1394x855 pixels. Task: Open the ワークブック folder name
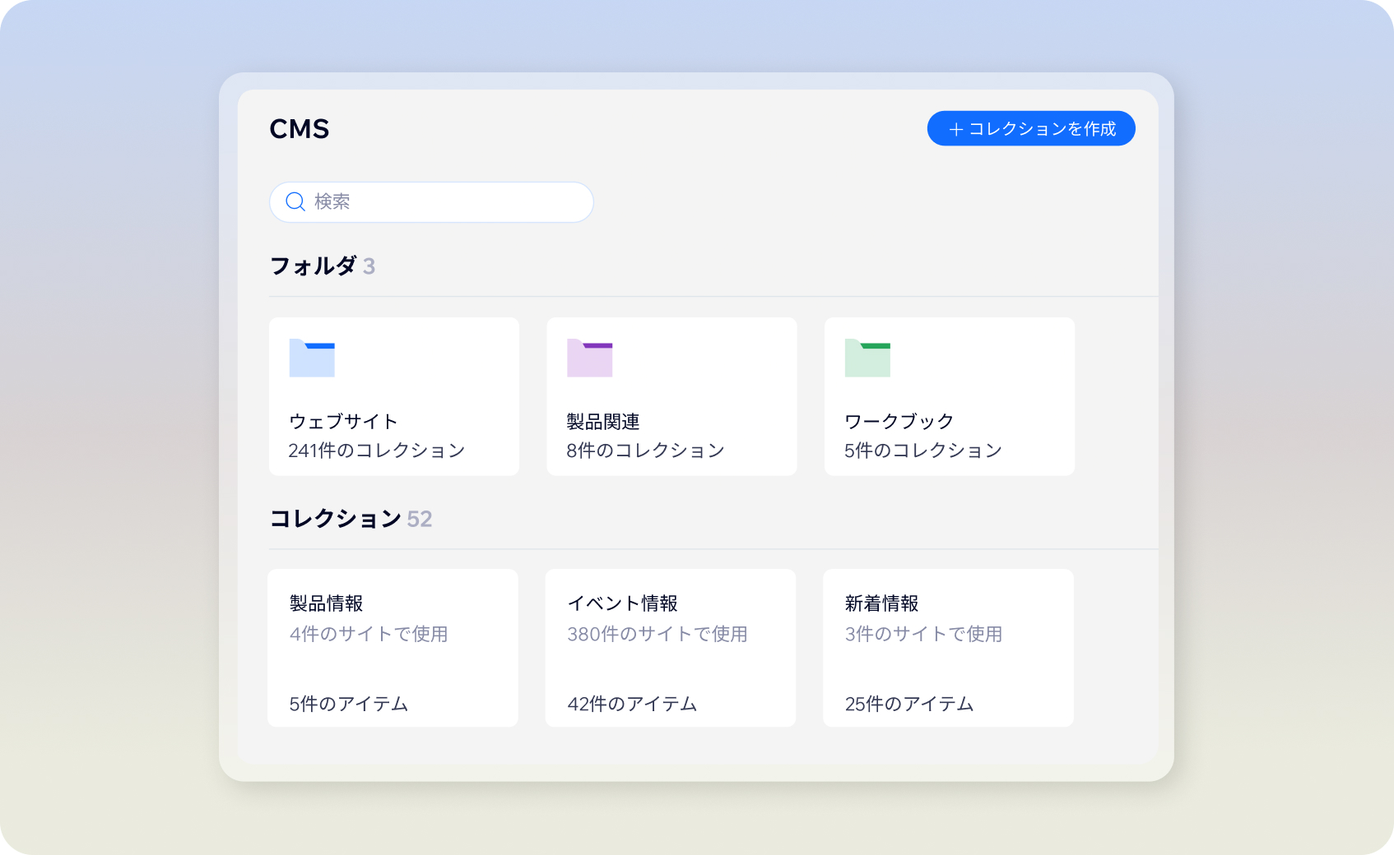pyautogui.click(x=899, y=422)
